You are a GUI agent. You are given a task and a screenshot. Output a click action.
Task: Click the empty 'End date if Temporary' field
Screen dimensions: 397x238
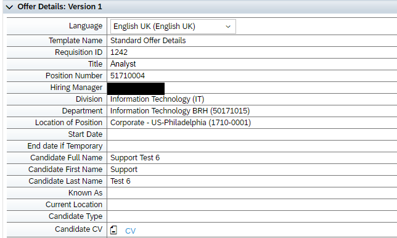point(252,146)
